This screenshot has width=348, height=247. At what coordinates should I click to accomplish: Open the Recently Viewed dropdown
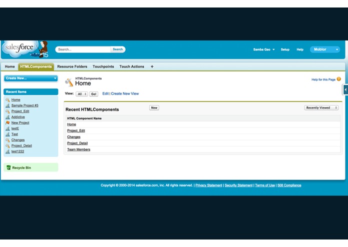[321, 107]
